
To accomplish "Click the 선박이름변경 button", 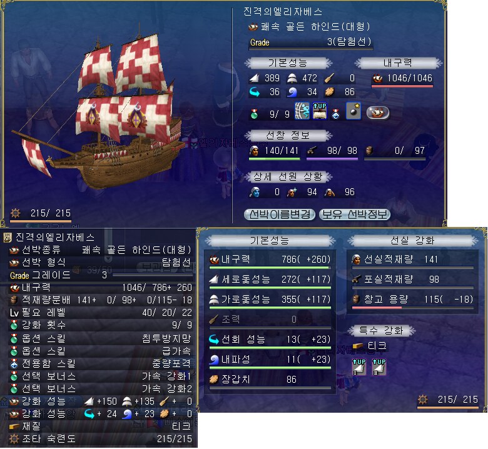I will [280, 214].
